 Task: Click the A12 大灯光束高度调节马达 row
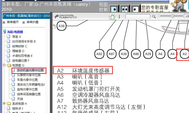pos(101,107)
